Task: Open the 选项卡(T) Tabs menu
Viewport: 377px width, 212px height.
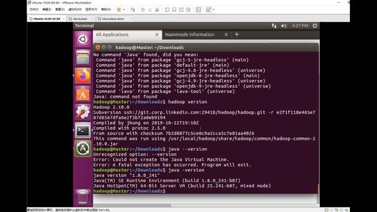Action: click(x=91, y=9)
